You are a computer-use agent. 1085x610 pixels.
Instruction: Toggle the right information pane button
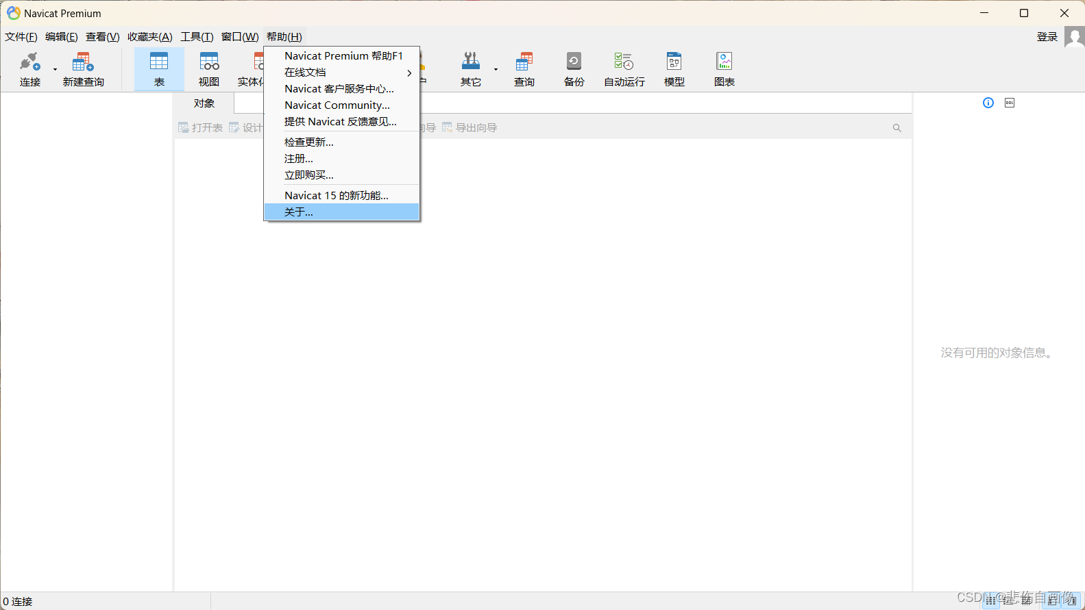[x=1073, y=601]
